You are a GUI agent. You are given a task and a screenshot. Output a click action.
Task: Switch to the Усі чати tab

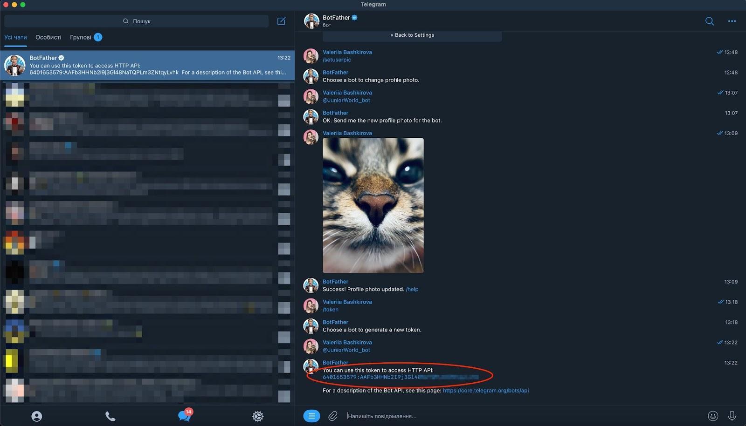pyautogui.click(x=15, y=37)
